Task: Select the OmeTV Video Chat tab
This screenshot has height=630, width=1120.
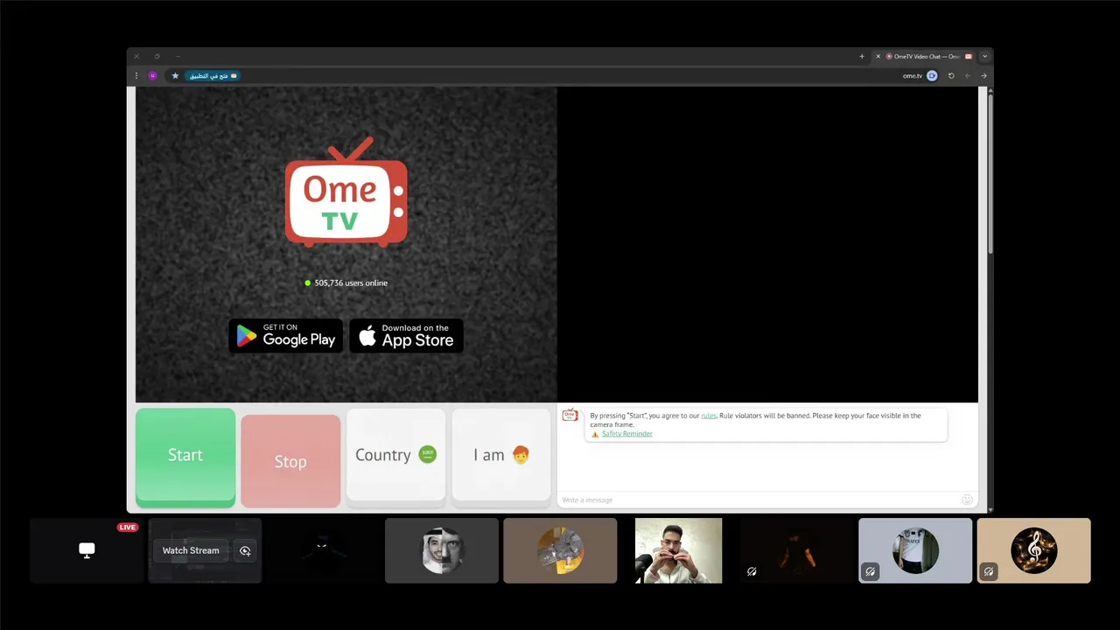Action: (x=924, y=56)
